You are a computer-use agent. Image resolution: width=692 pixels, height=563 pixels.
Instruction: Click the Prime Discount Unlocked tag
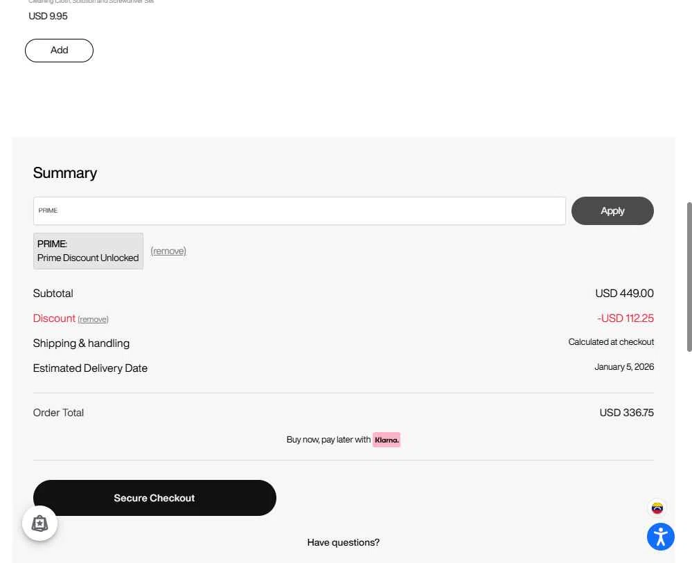pyautogui.click(x=88, y=251)
